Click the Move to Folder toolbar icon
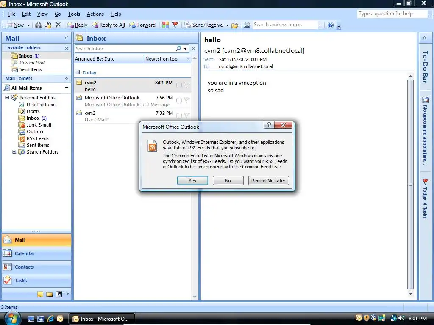The image size is (434, 325). (x=48, y=25)
